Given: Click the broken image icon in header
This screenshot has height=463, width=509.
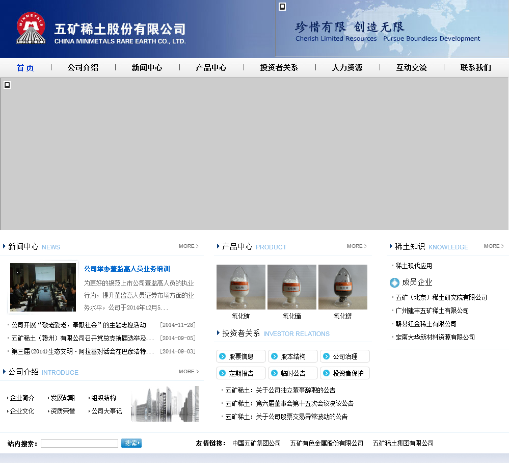Looking at the screenshot, I should pyautogui.click(x=282, y=7).
